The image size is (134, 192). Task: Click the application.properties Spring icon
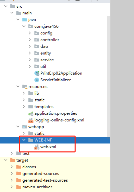click(31, 113)
